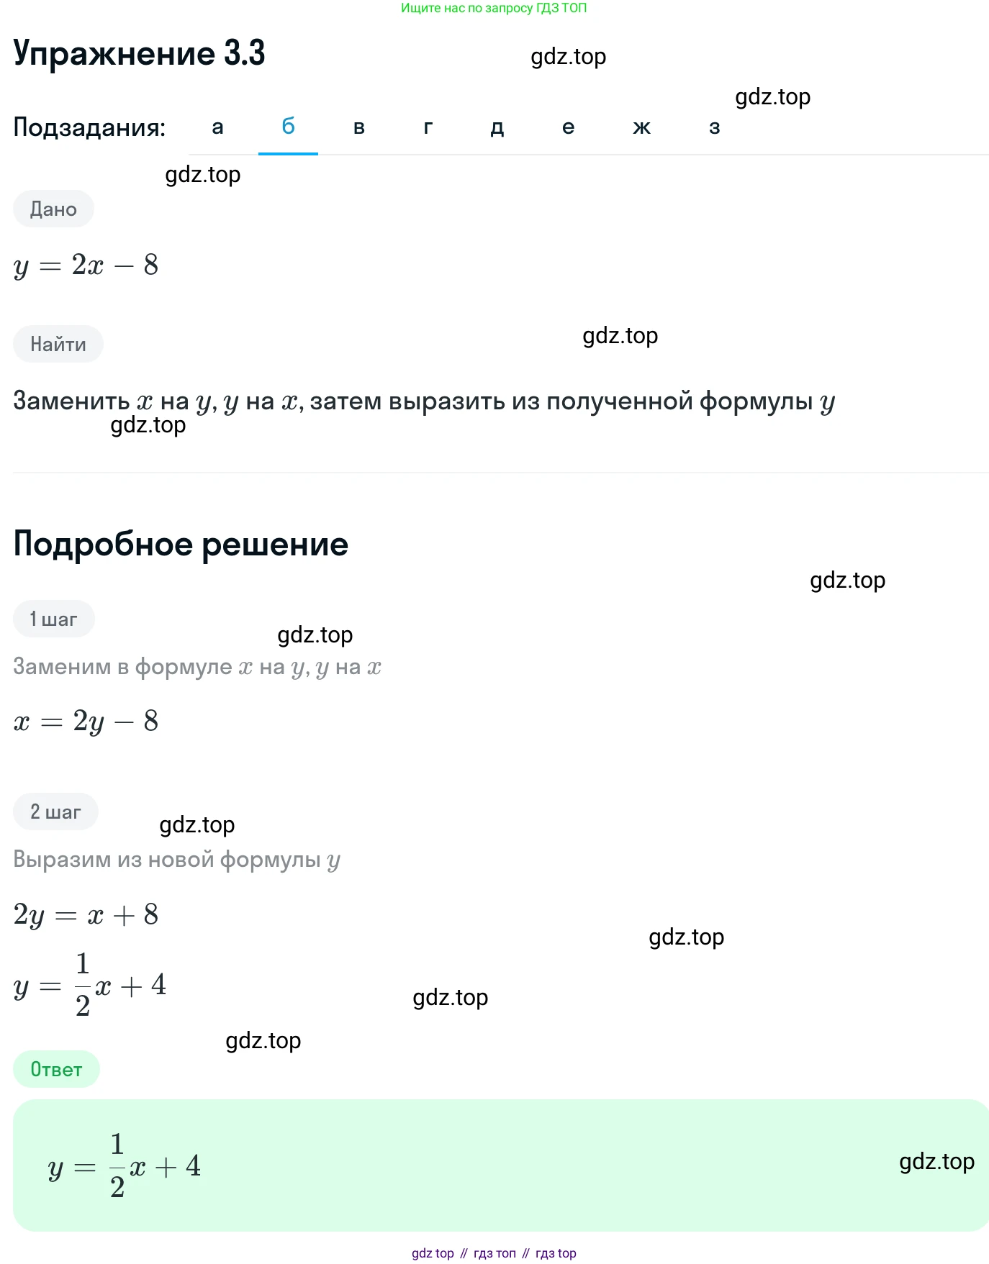
Task: Select the 1 шаг step badge
Action: coord(54,619)
